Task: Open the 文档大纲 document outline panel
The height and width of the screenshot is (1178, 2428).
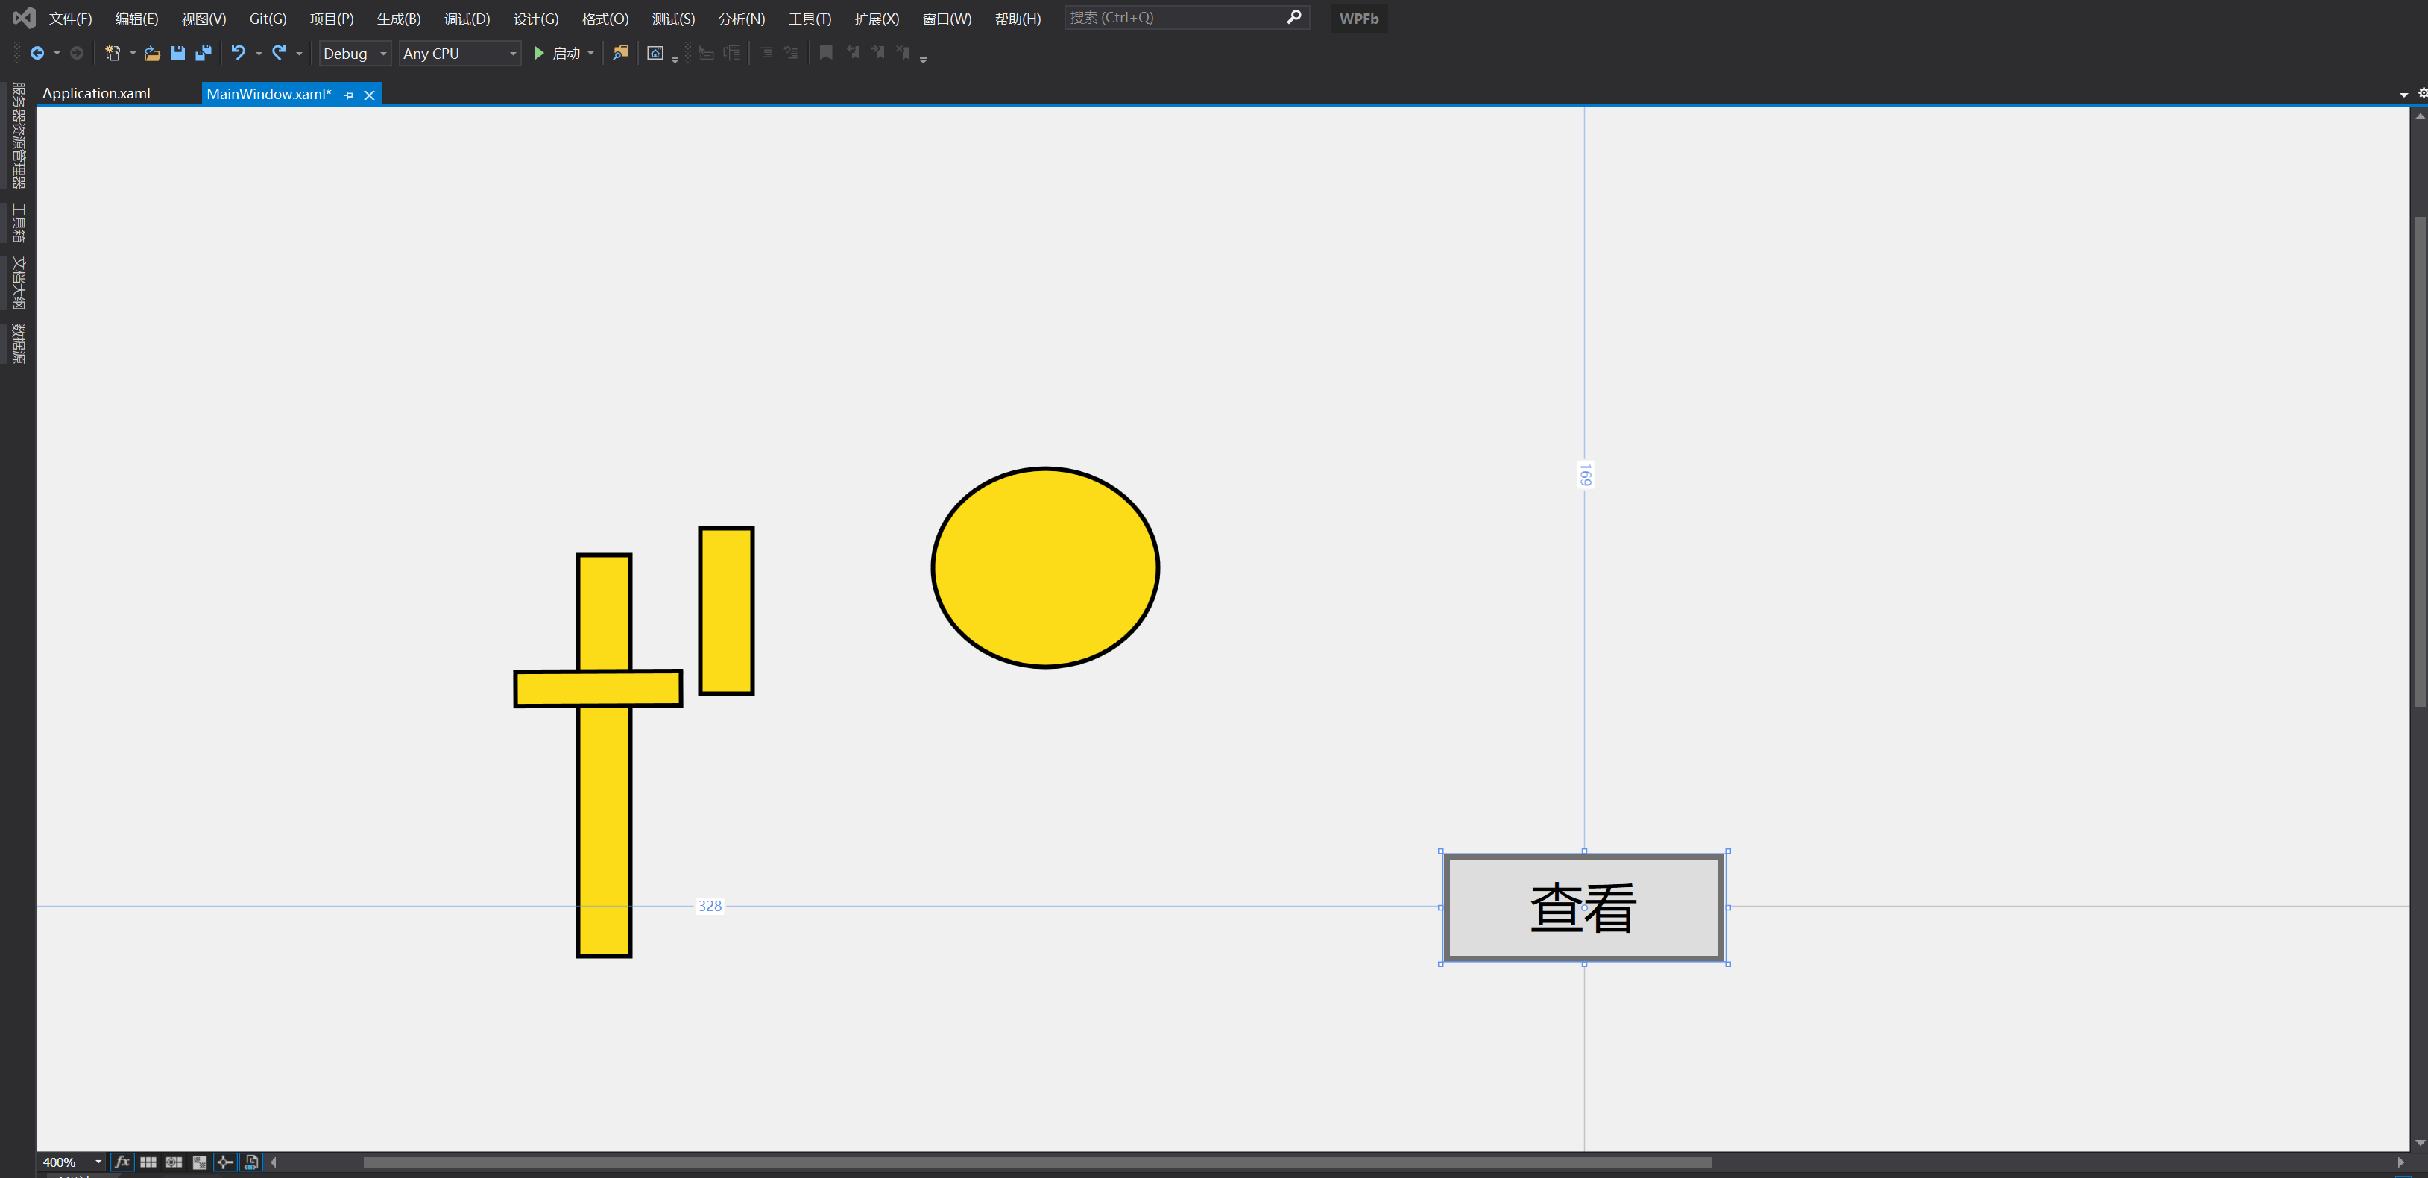Action: coord(18,283)
